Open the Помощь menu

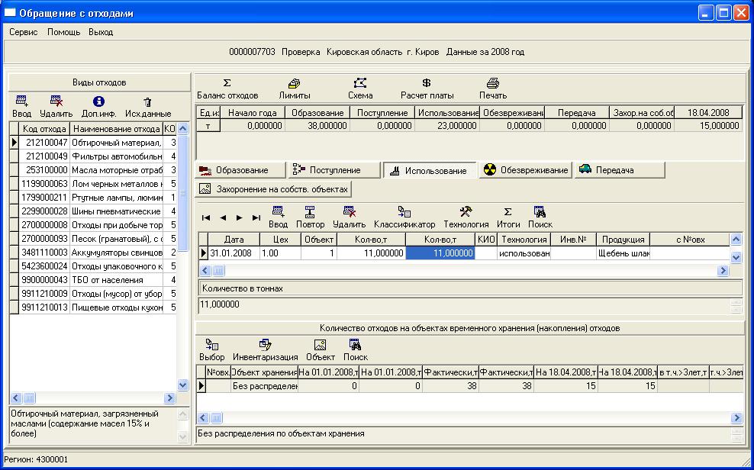pyautogui.click(x=63, y=32)
